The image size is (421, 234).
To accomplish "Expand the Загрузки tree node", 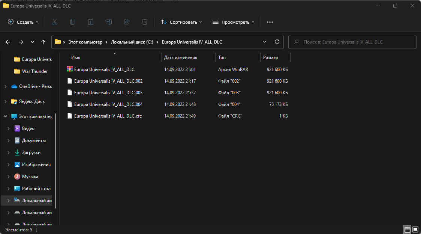I will [8, 152].
